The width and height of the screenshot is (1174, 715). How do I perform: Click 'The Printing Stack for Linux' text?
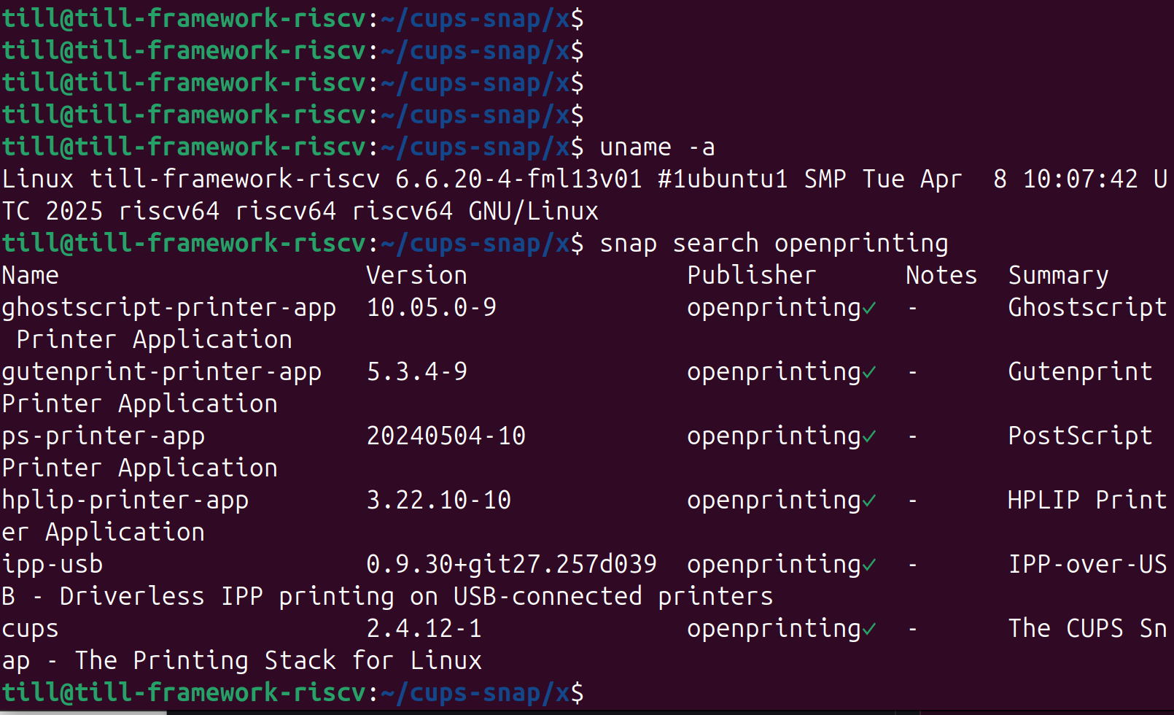[279, 661]
